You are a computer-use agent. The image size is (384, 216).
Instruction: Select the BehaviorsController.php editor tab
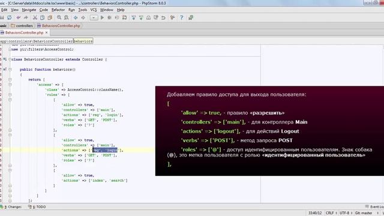tap(24, 32)
